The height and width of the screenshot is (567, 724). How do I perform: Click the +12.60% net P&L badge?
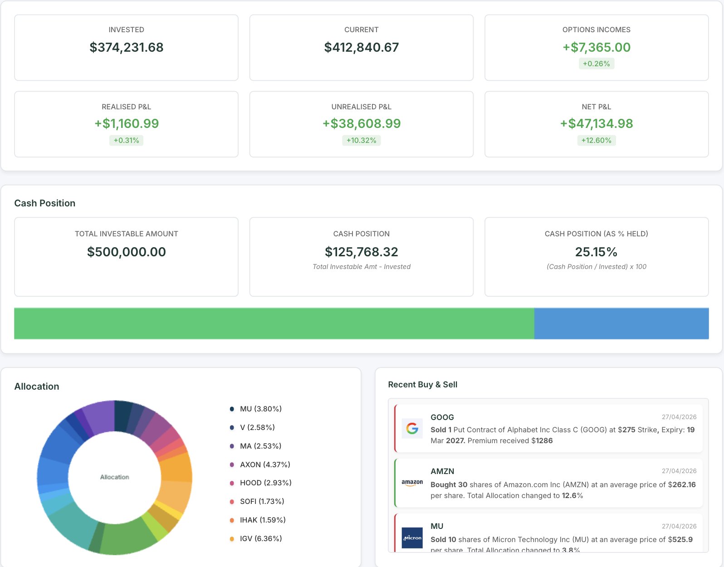tap(597, 141)
